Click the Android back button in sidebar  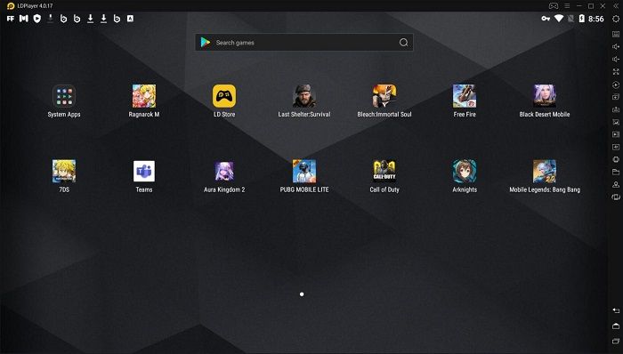[616, 310]
